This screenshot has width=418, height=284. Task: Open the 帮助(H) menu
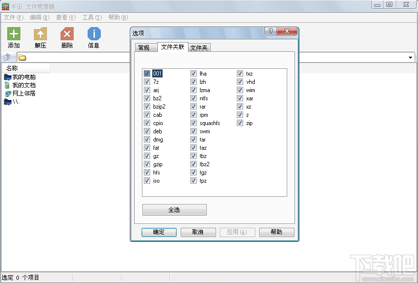tap(118, 17)
